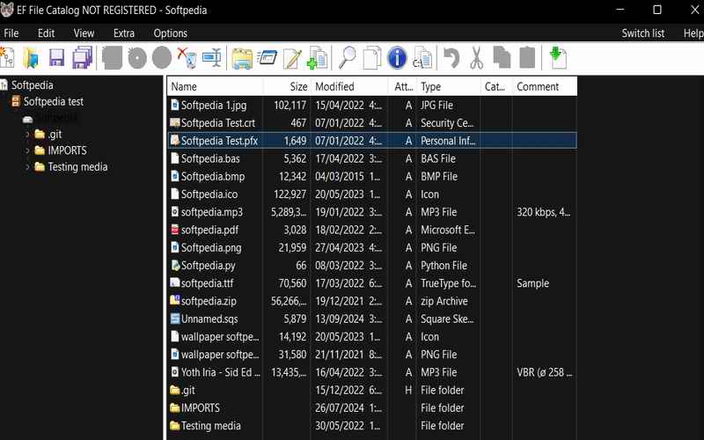This screenshot has height=440, width=704.
Task: Select the softpedia.mp3 file
Action: click(372, 212)
